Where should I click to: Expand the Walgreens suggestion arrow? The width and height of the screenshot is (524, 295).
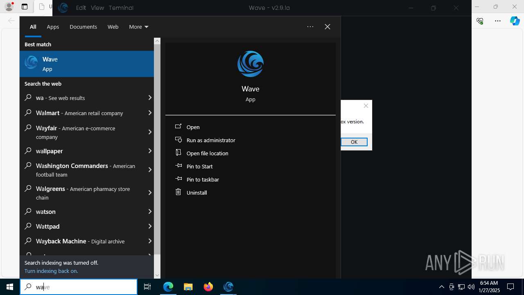(150, 193)
